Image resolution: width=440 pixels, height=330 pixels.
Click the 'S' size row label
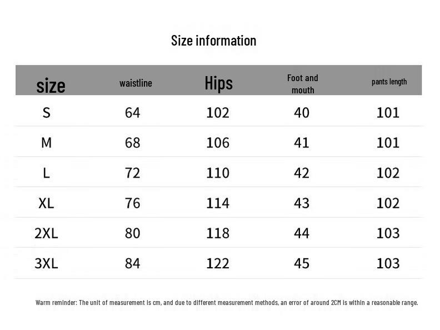[47, 113]
